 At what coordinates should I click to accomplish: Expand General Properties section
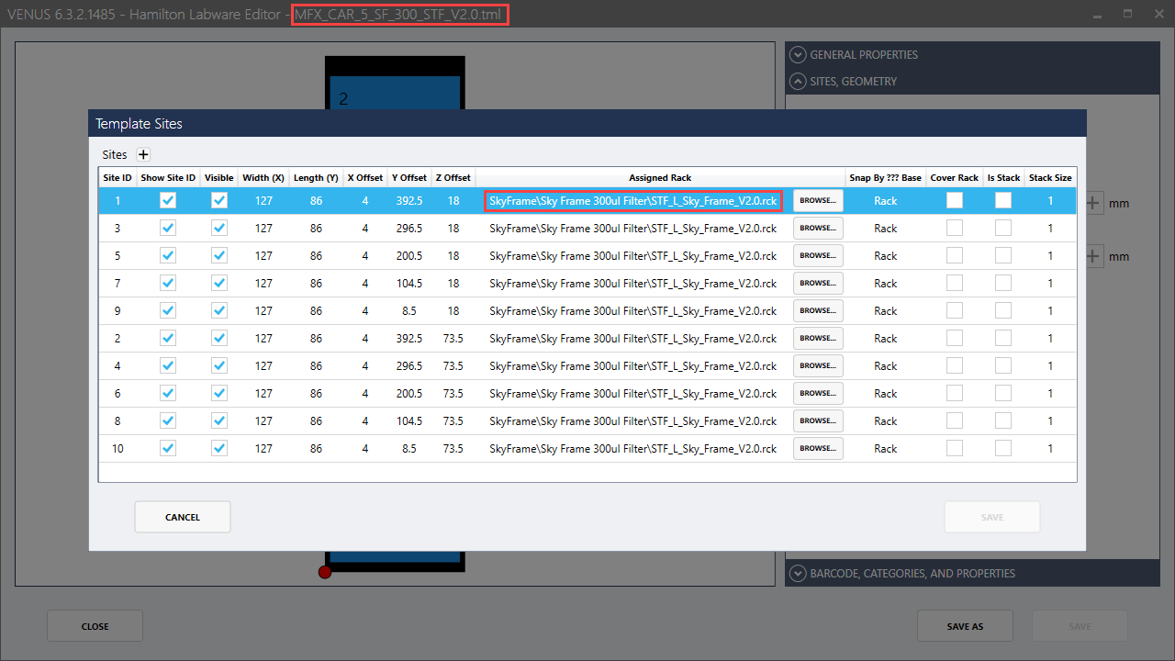(x=798, y=54)
